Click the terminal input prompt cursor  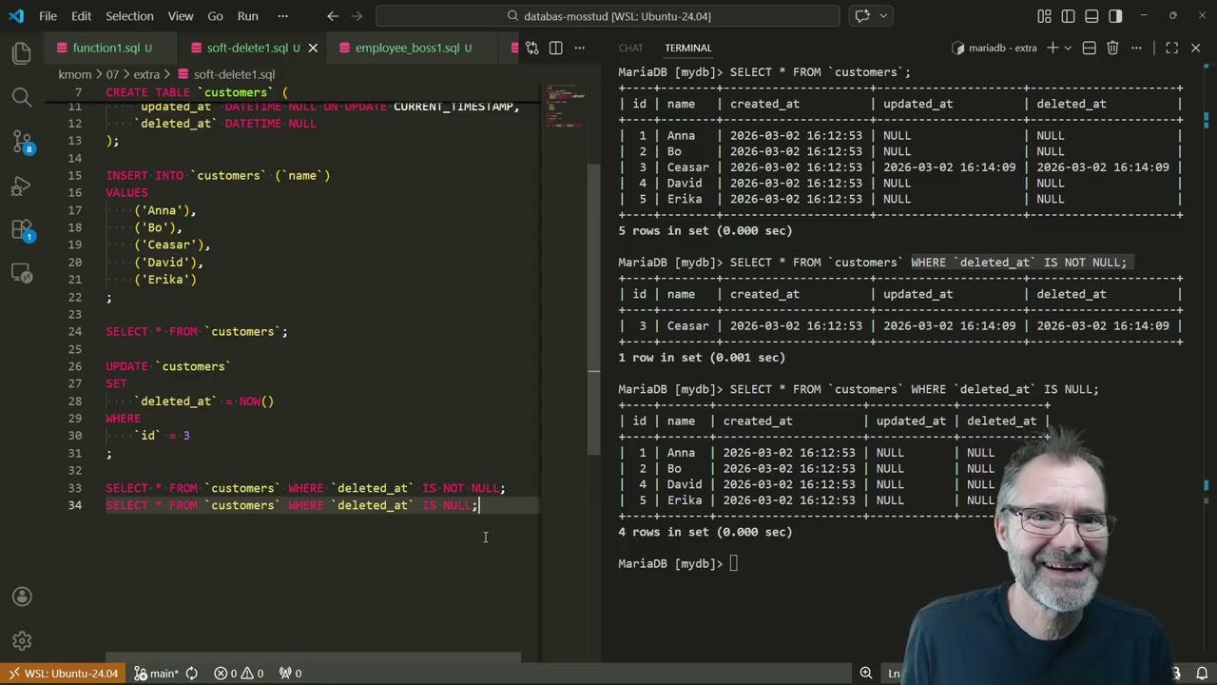734,563
